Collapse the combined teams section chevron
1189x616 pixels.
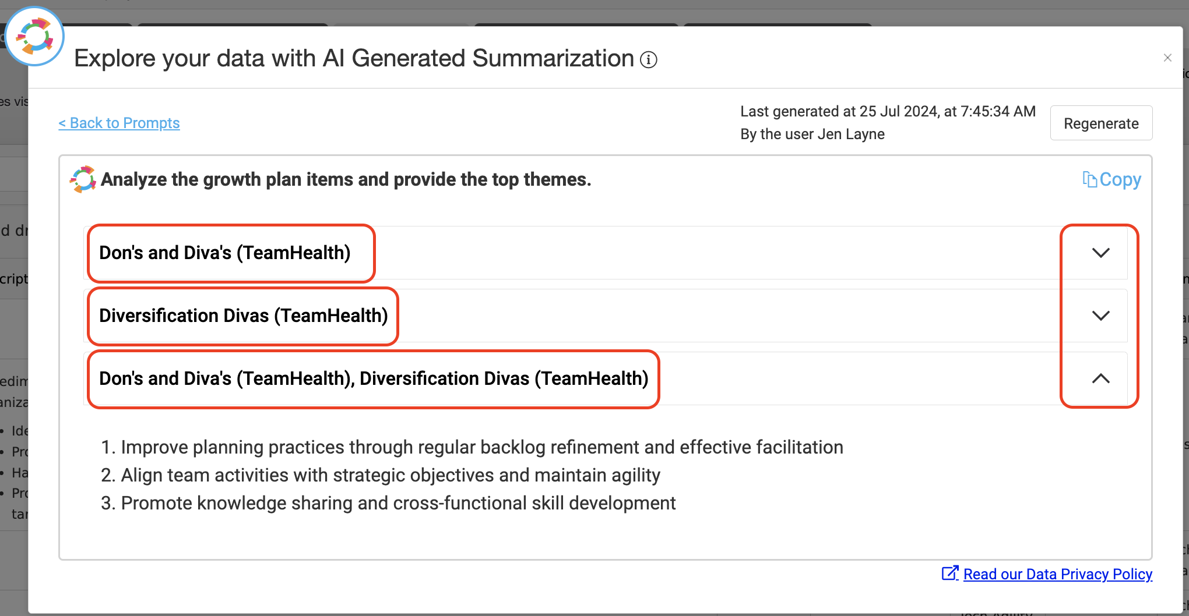pyautogui.click(x=1100, y=378)
